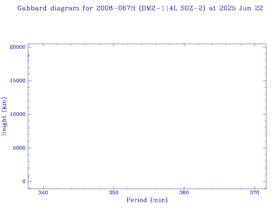Select the 350 period axis tick label

pos(113,192)
